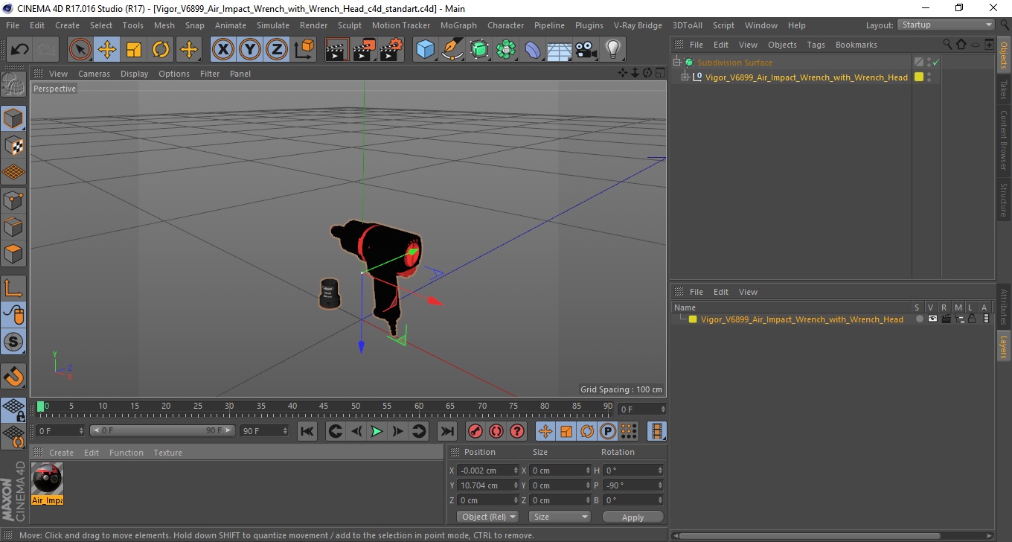Toggle Enable Snap magnet icon

pyautogui.click(x=13, y=375)
